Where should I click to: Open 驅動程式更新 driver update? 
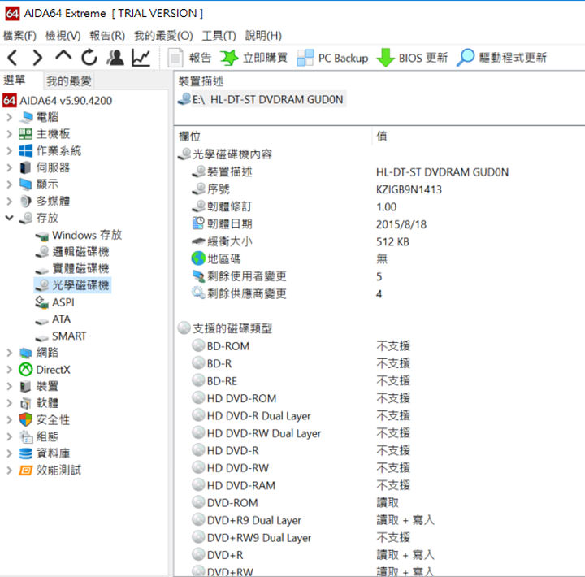tap(501, 58)
